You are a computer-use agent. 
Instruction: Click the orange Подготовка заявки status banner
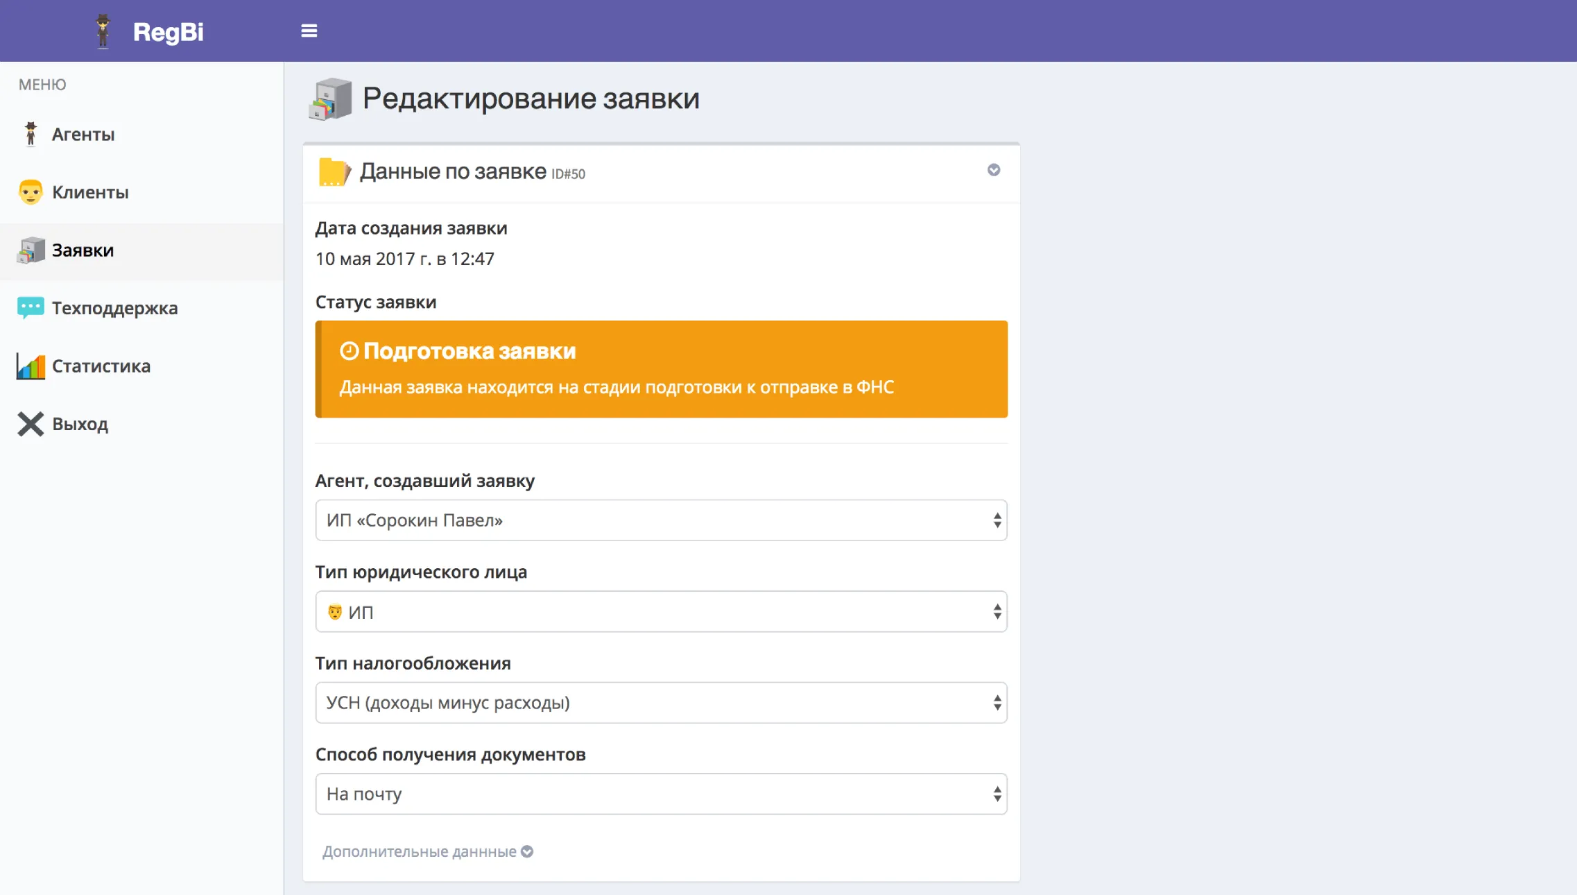point(660,369)
